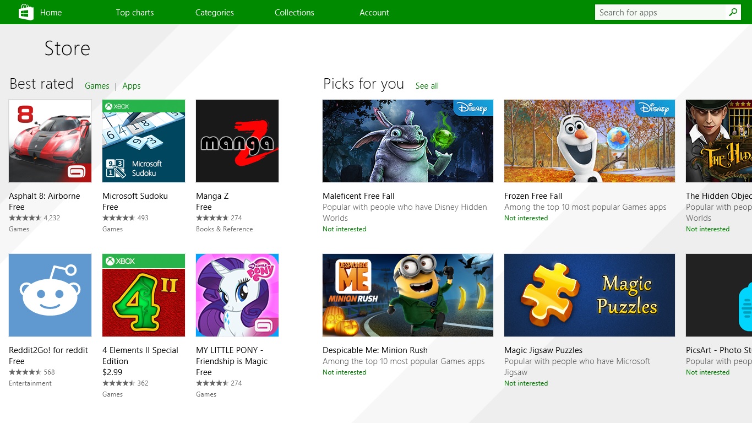This screenshot has width=752, height=423.
Task: Click the Despicable Me: Minion Rush title
Action: click(x=375, y=350)
